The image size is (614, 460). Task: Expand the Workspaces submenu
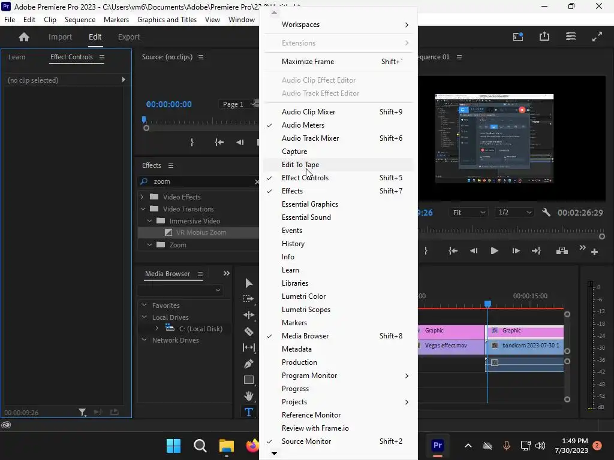(339, 25)
